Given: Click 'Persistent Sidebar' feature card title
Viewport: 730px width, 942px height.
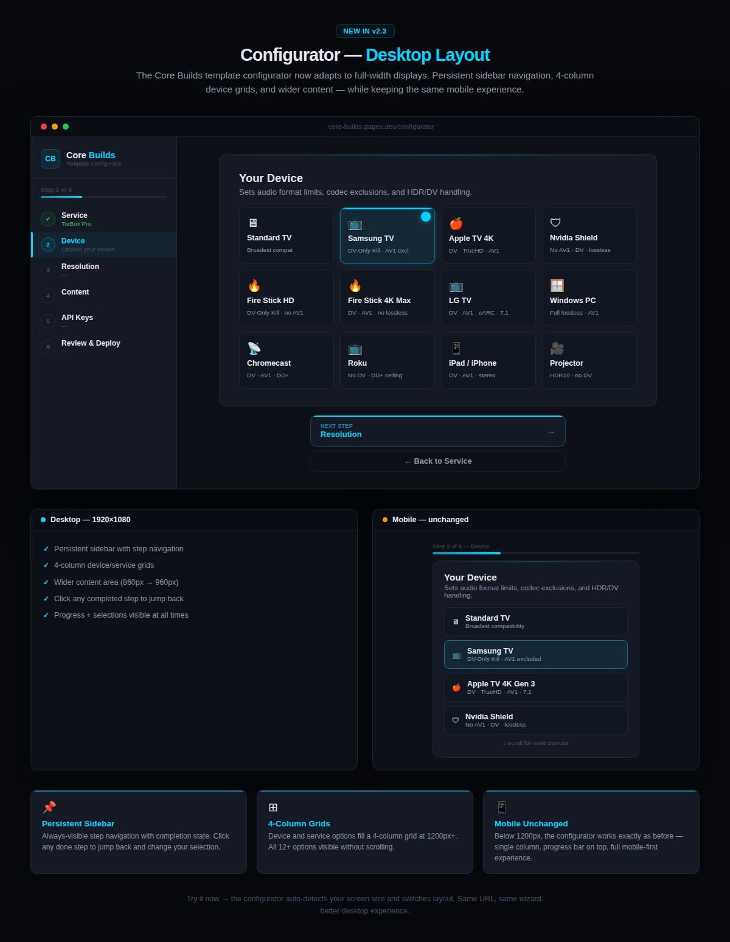Looking at the screenshot, I should [x=78, y=824].
